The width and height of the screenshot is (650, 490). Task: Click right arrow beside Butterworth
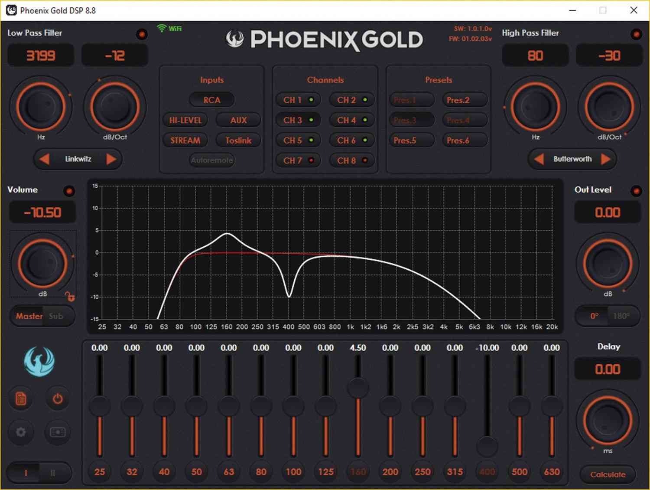click(606, 159)
